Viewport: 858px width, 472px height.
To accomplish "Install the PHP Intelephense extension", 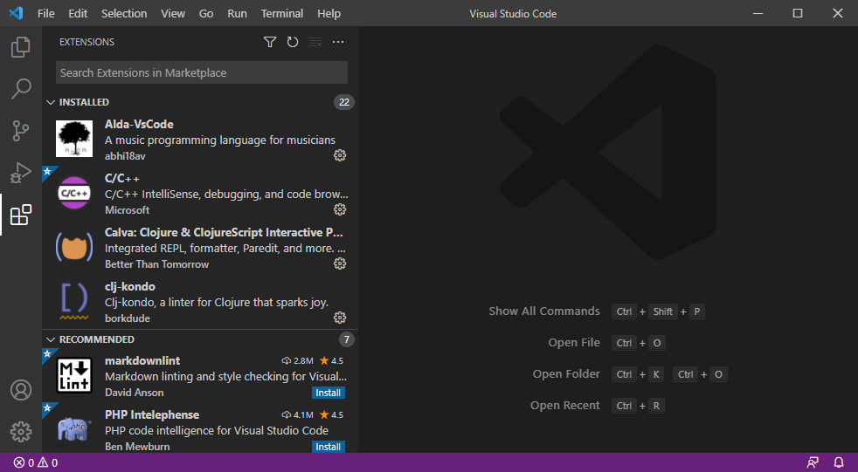I will point(329,447).
